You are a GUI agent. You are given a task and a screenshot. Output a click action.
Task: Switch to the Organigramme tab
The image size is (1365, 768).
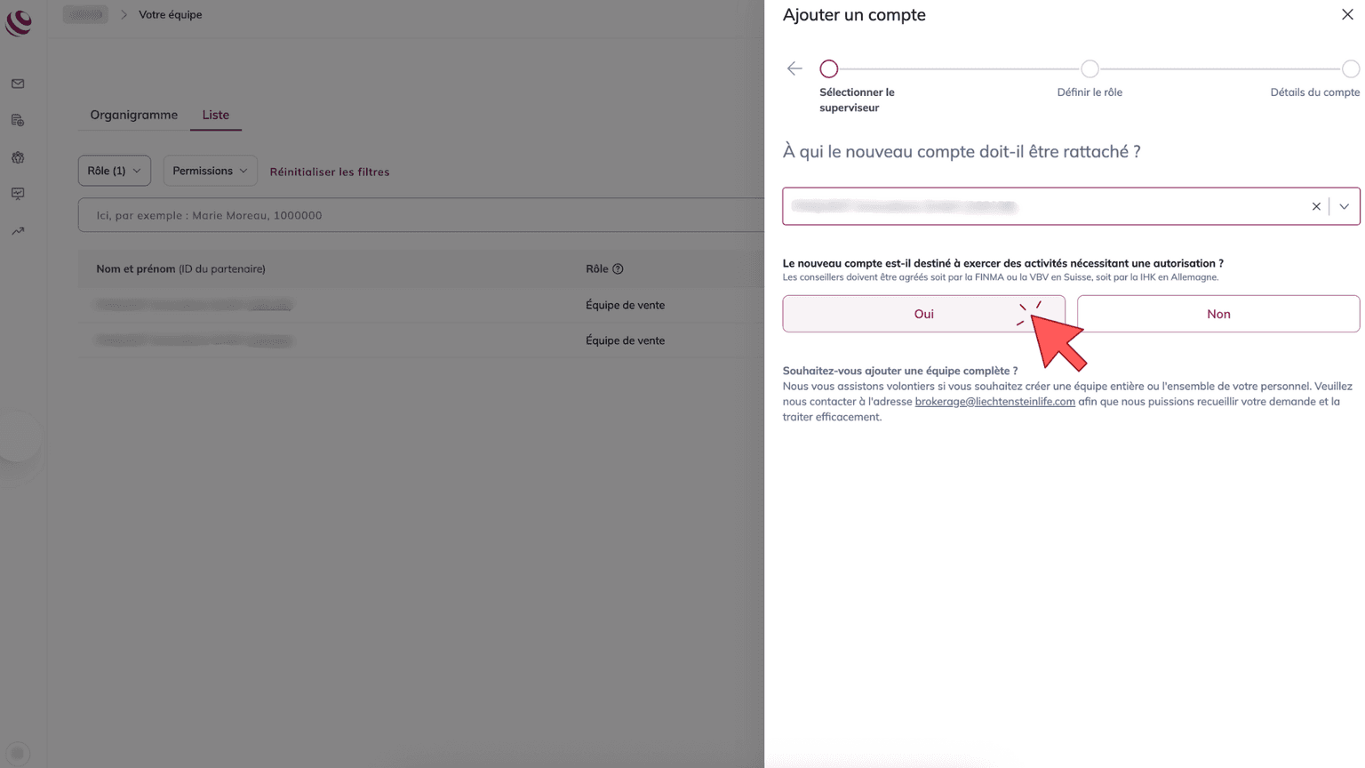[x=134, y=115]
